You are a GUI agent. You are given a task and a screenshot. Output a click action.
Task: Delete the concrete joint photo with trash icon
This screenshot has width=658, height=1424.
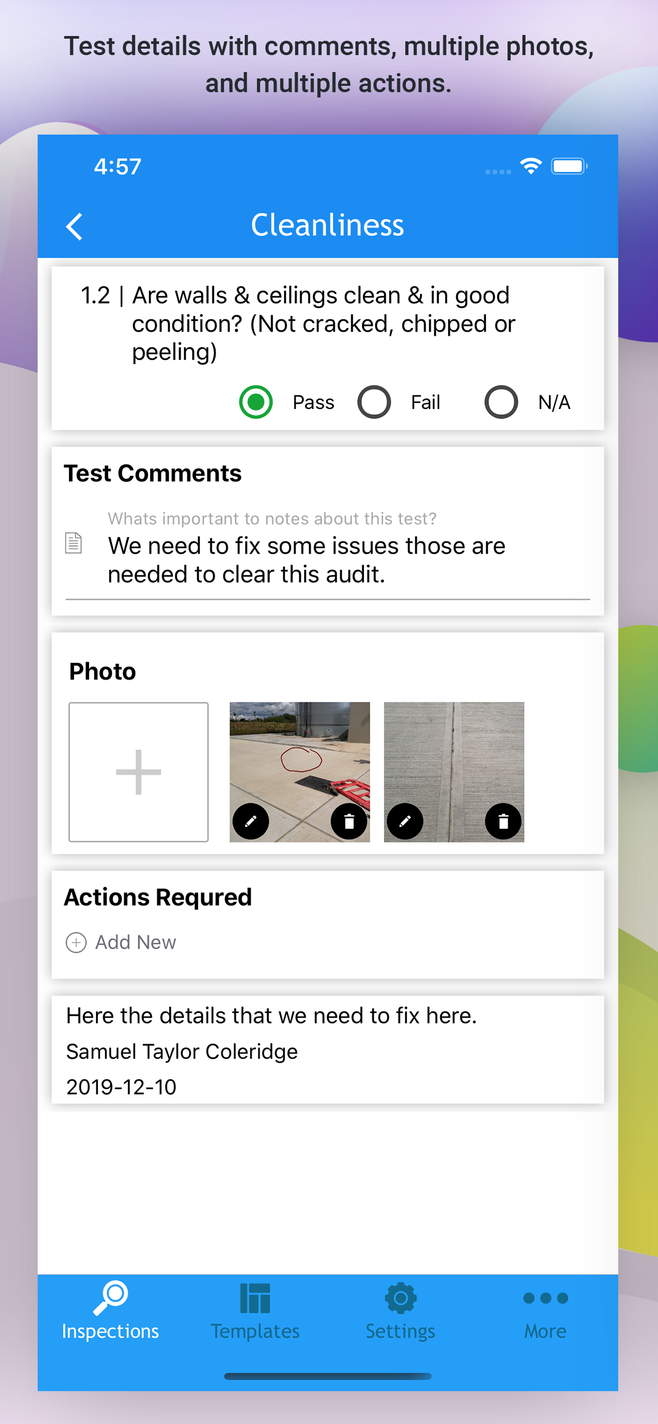click(503, 822)
